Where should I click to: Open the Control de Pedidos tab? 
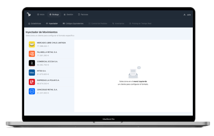[98, 23]
